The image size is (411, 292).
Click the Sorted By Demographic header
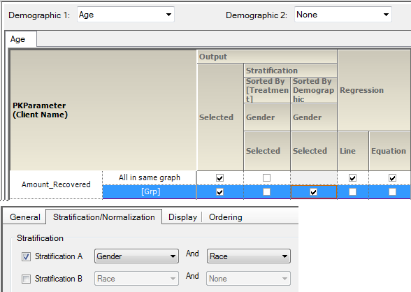[313, 90]
